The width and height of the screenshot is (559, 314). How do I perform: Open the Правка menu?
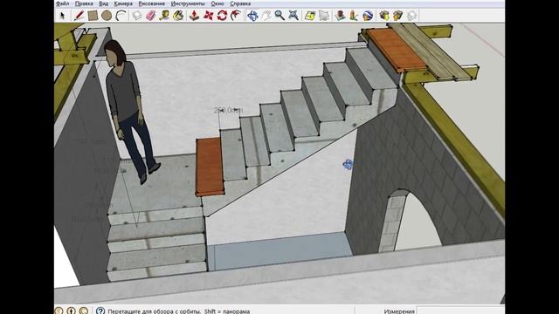[x=84, y=3]
